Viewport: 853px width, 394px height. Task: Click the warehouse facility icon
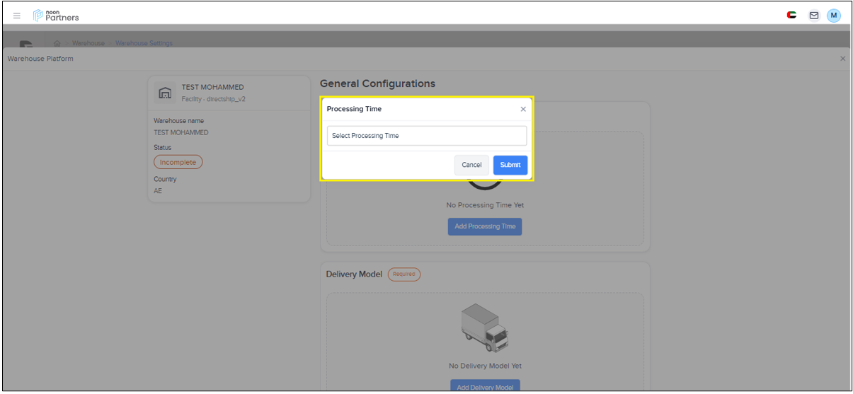point(165,93)
